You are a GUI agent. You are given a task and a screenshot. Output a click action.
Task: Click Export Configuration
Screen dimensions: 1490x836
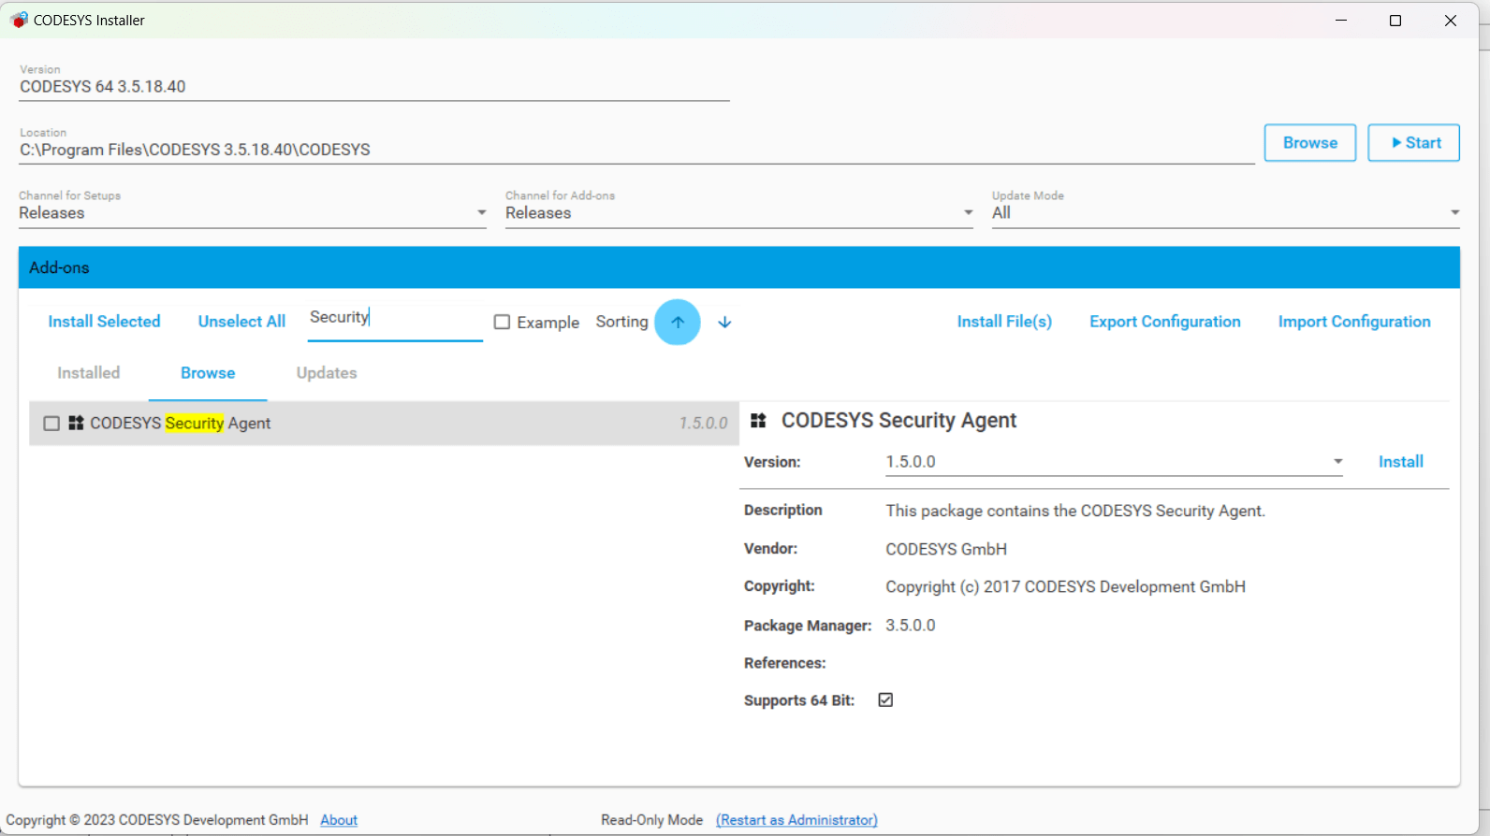[x=1165, y=322]
